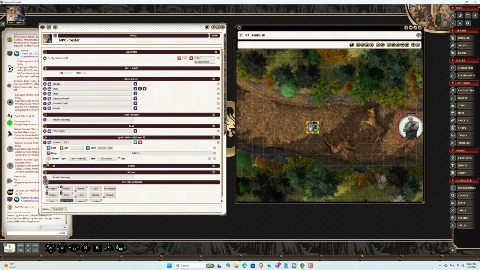Select the pencil draw tool in map toolbar
Screen dimensions: 480x270
click(378, 45)
